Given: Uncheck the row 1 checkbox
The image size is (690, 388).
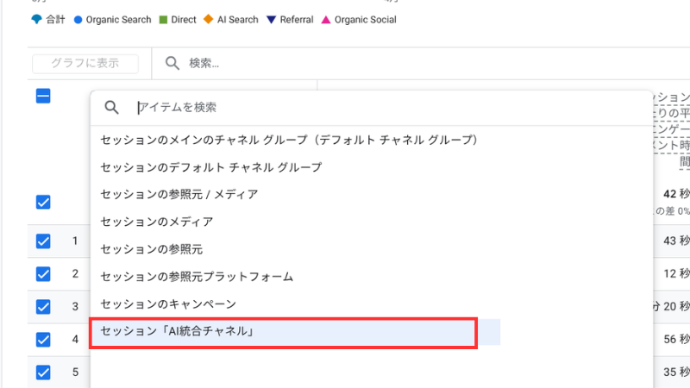Looking at the screenshot, I should pos(43,241).
